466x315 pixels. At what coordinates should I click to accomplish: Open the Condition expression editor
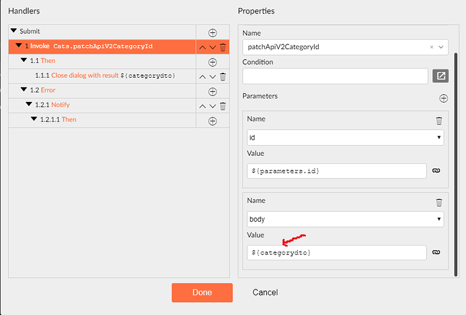pyautogui.click(x=440, y=76)
